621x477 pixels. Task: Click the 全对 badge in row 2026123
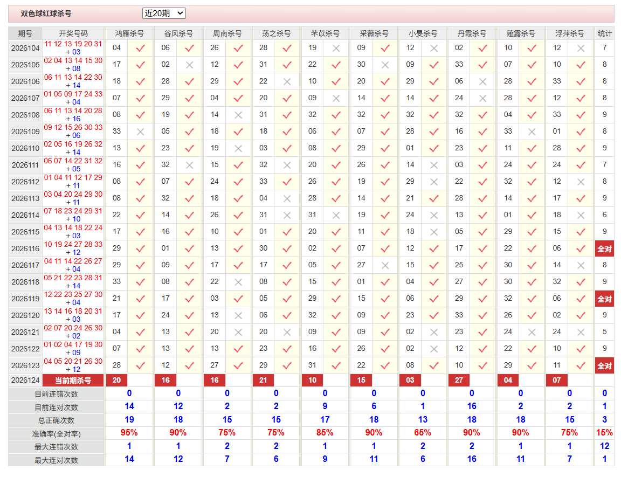(x=604, y=366)
